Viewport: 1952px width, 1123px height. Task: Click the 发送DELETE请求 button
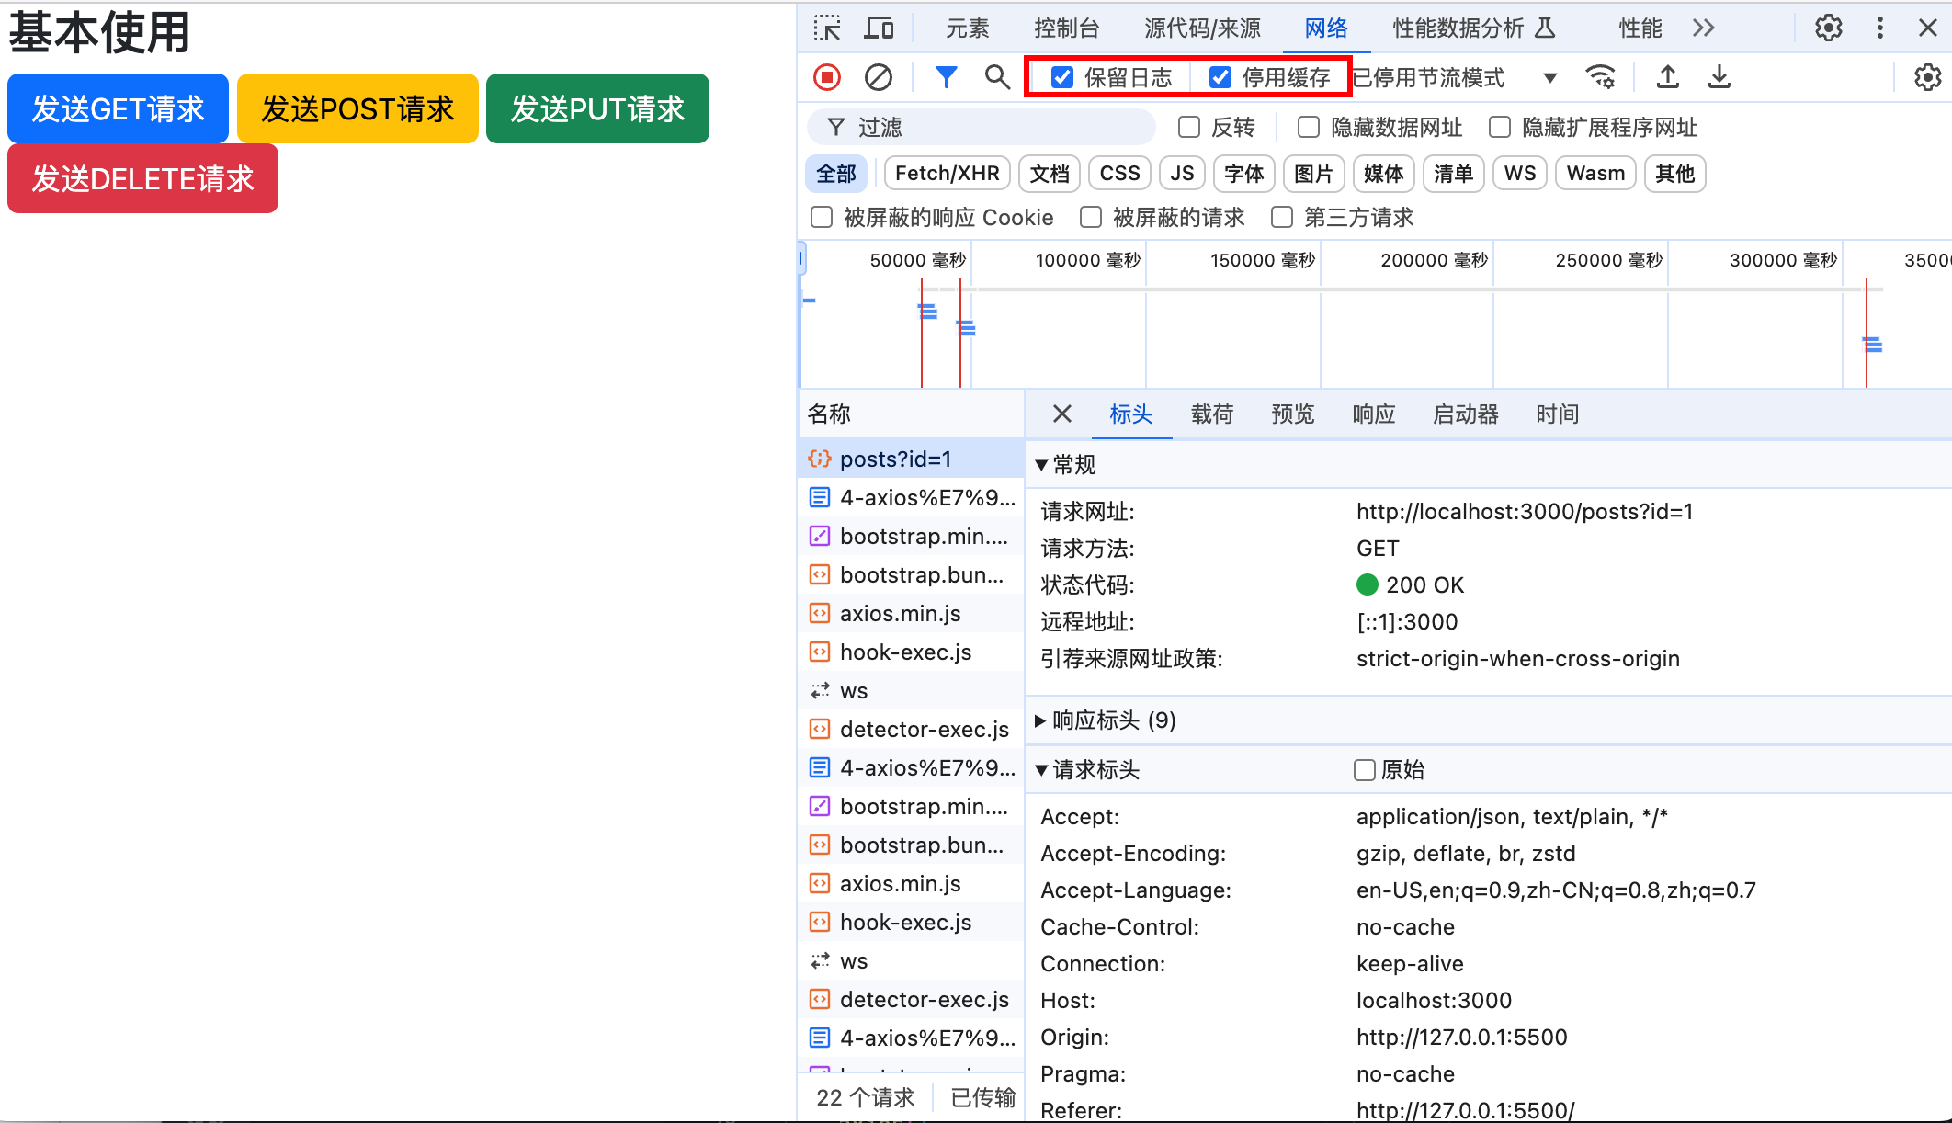tap(142, 178)
